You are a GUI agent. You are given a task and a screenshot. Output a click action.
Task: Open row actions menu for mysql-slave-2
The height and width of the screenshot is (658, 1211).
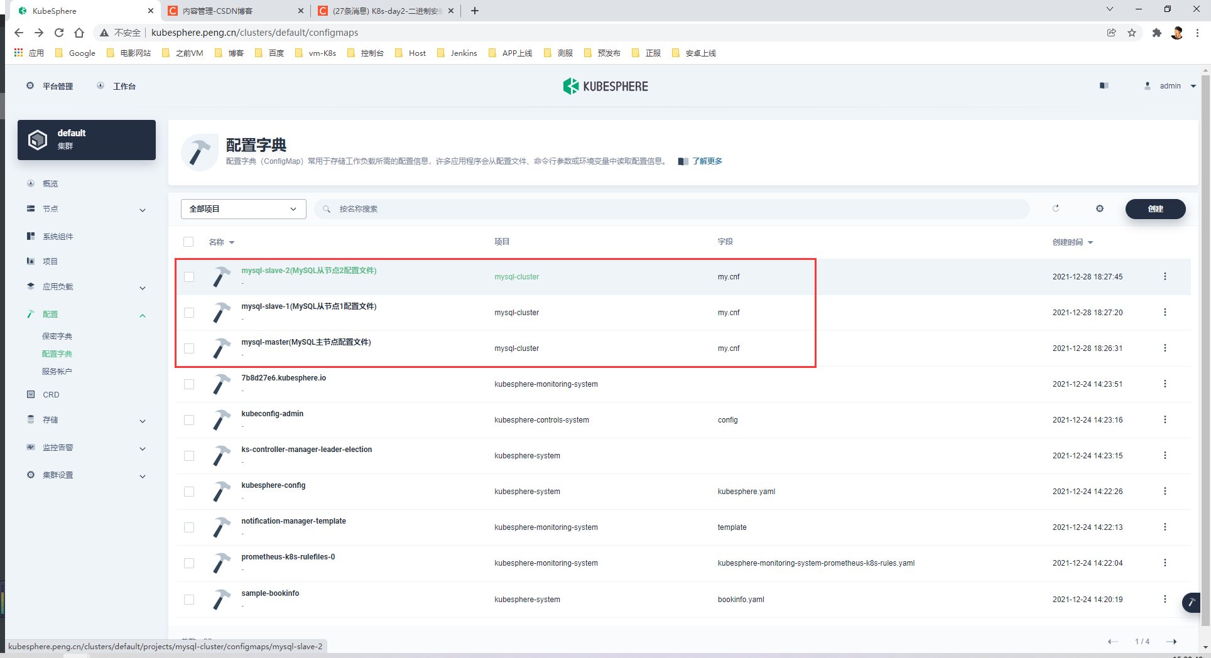tap(1165, 276)
